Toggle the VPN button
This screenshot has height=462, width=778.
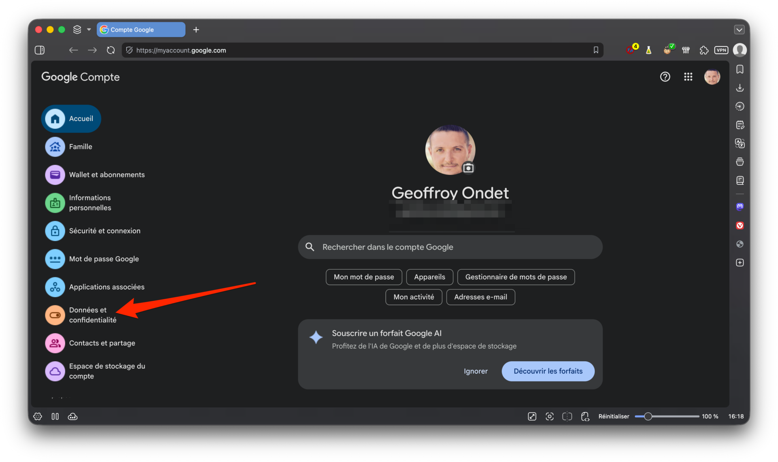click(721, 50)
